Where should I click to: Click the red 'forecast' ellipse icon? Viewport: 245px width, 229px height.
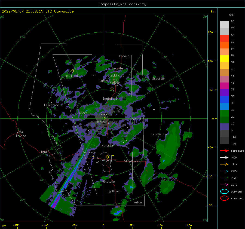click(x=224, y=198)
